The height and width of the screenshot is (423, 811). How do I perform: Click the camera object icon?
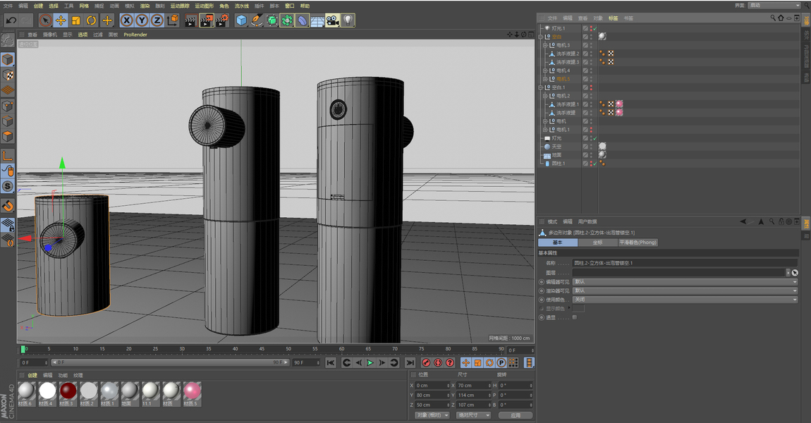333,20
